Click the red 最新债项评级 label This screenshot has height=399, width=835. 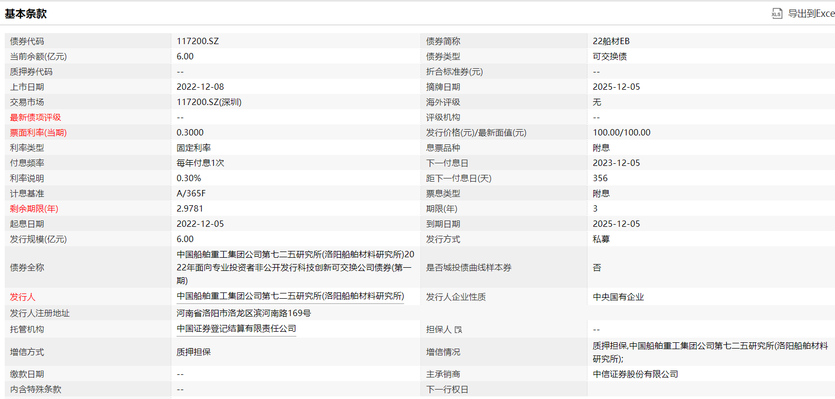tap(35, 118)
